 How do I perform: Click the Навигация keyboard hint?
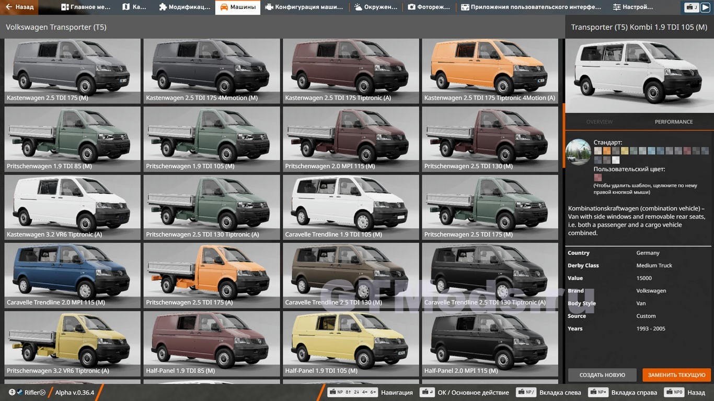(370, 393)
